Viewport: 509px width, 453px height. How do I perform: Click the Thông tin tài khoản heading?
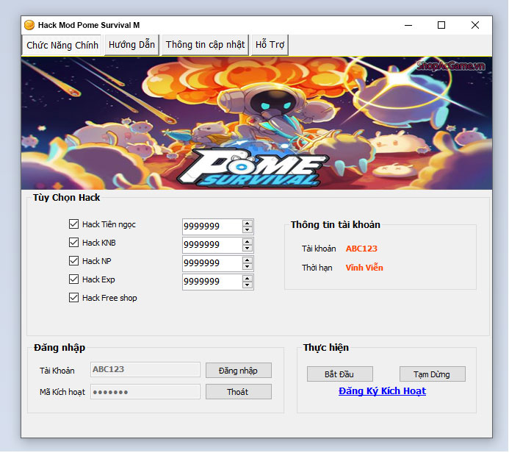click(x=336, y=225)
